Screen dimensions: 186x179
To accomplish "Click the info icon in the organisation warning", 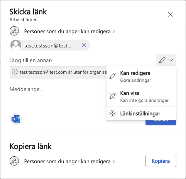I will tap(15, 72).
